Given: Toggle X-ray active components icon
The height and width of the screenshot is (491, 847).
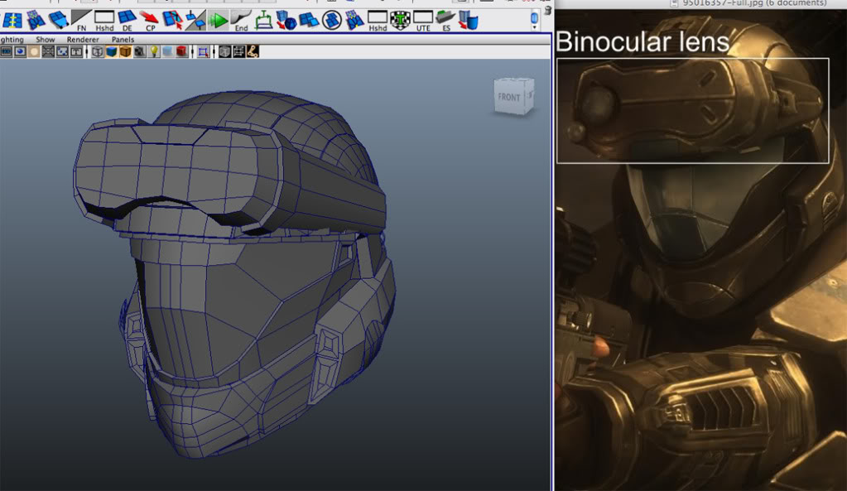Looking at the screenshot, I should [238, 52].
